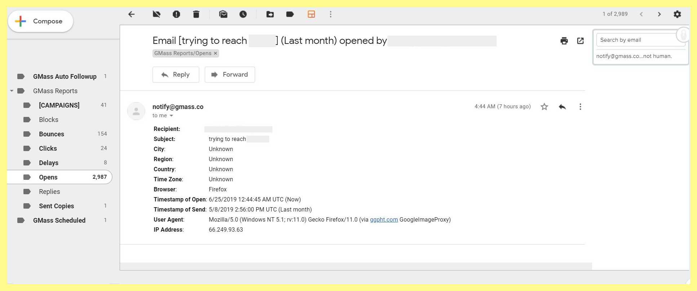
Task: Click the email subject heading
Action: pos(324,41)
